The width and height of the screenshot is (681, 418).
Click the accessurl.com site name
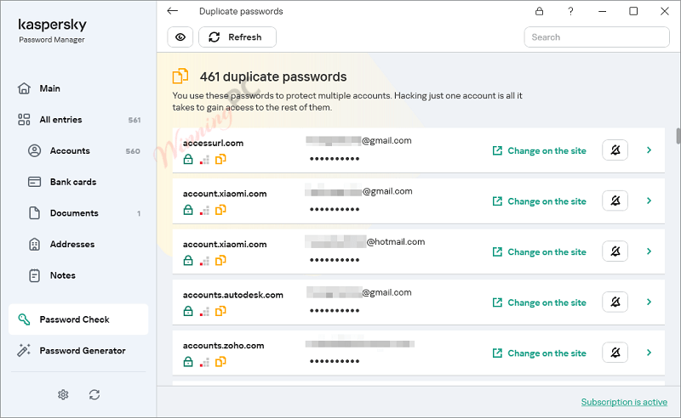[214, 143]
